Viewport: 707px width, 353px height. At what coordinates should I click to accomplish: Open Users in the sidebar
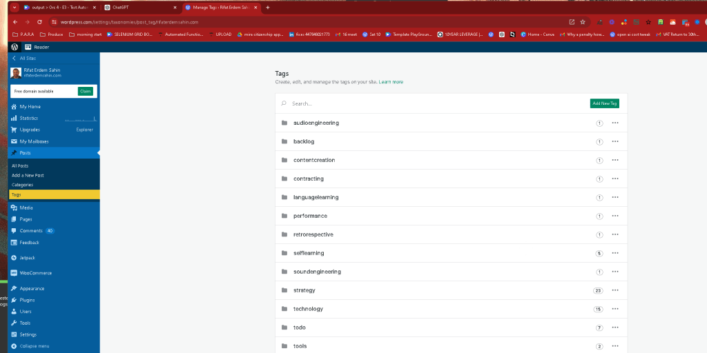[54, 311]
